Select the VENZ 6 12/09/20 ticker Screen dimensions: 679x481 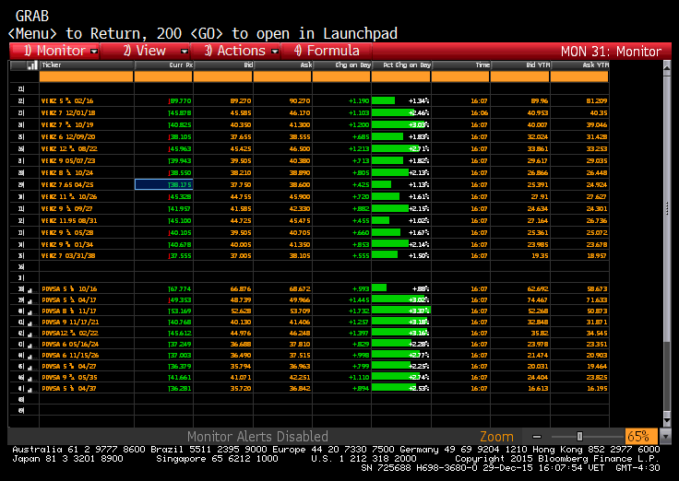click(68, 136)
